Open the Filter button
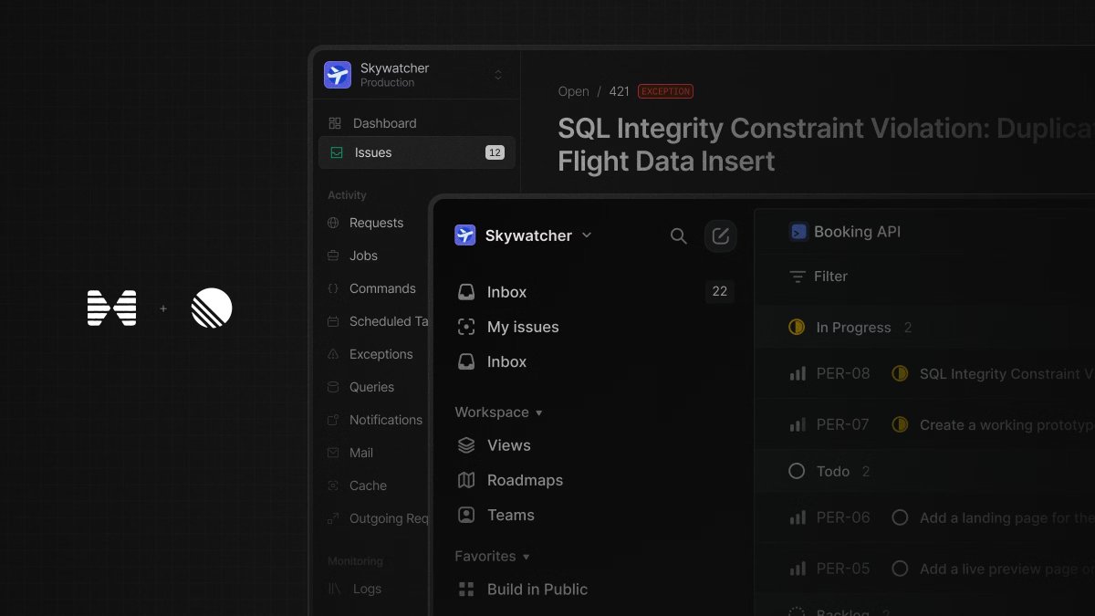 pyautogui.click(x=819, y=277)
